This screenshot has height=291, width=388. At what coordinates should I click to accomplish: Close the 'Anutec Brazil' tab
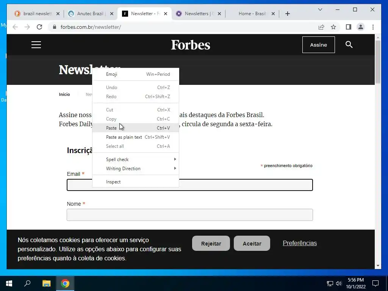click(112, 14)
